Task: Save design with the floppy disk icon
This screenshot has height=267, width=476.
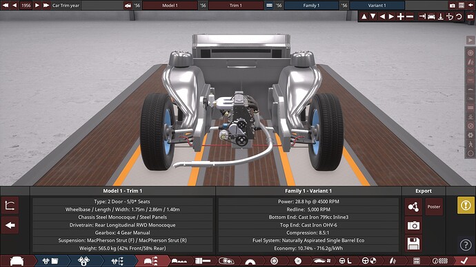Action: (x=413, y=244)
